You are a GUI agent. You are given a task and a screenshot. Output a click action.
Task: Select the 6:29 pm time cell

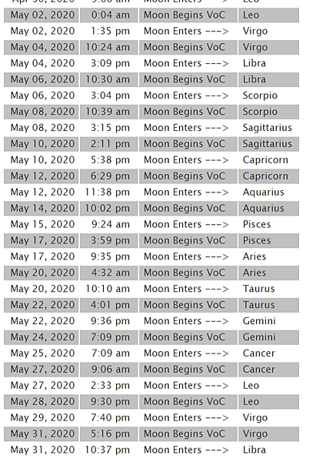pos(108,176)
